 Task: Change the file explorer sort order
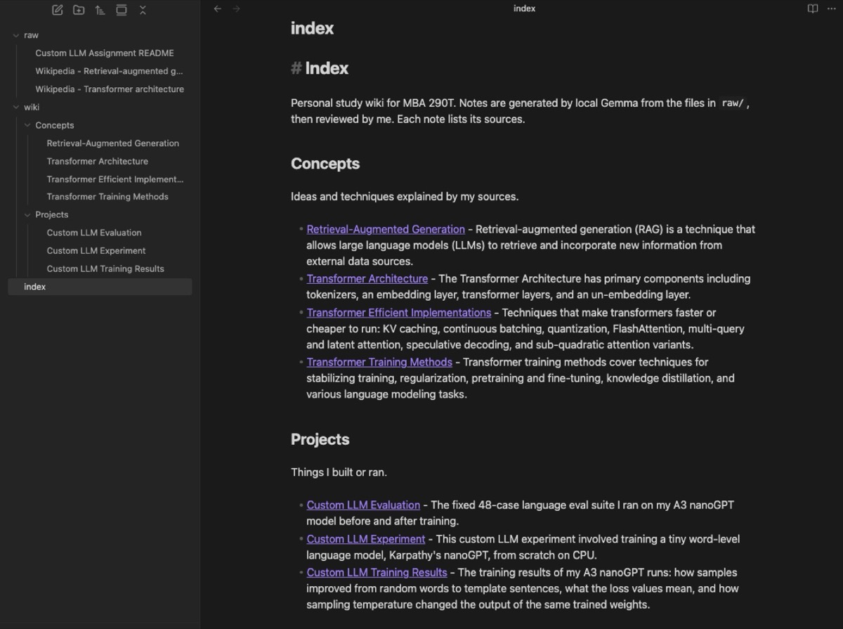coord(100,10)
